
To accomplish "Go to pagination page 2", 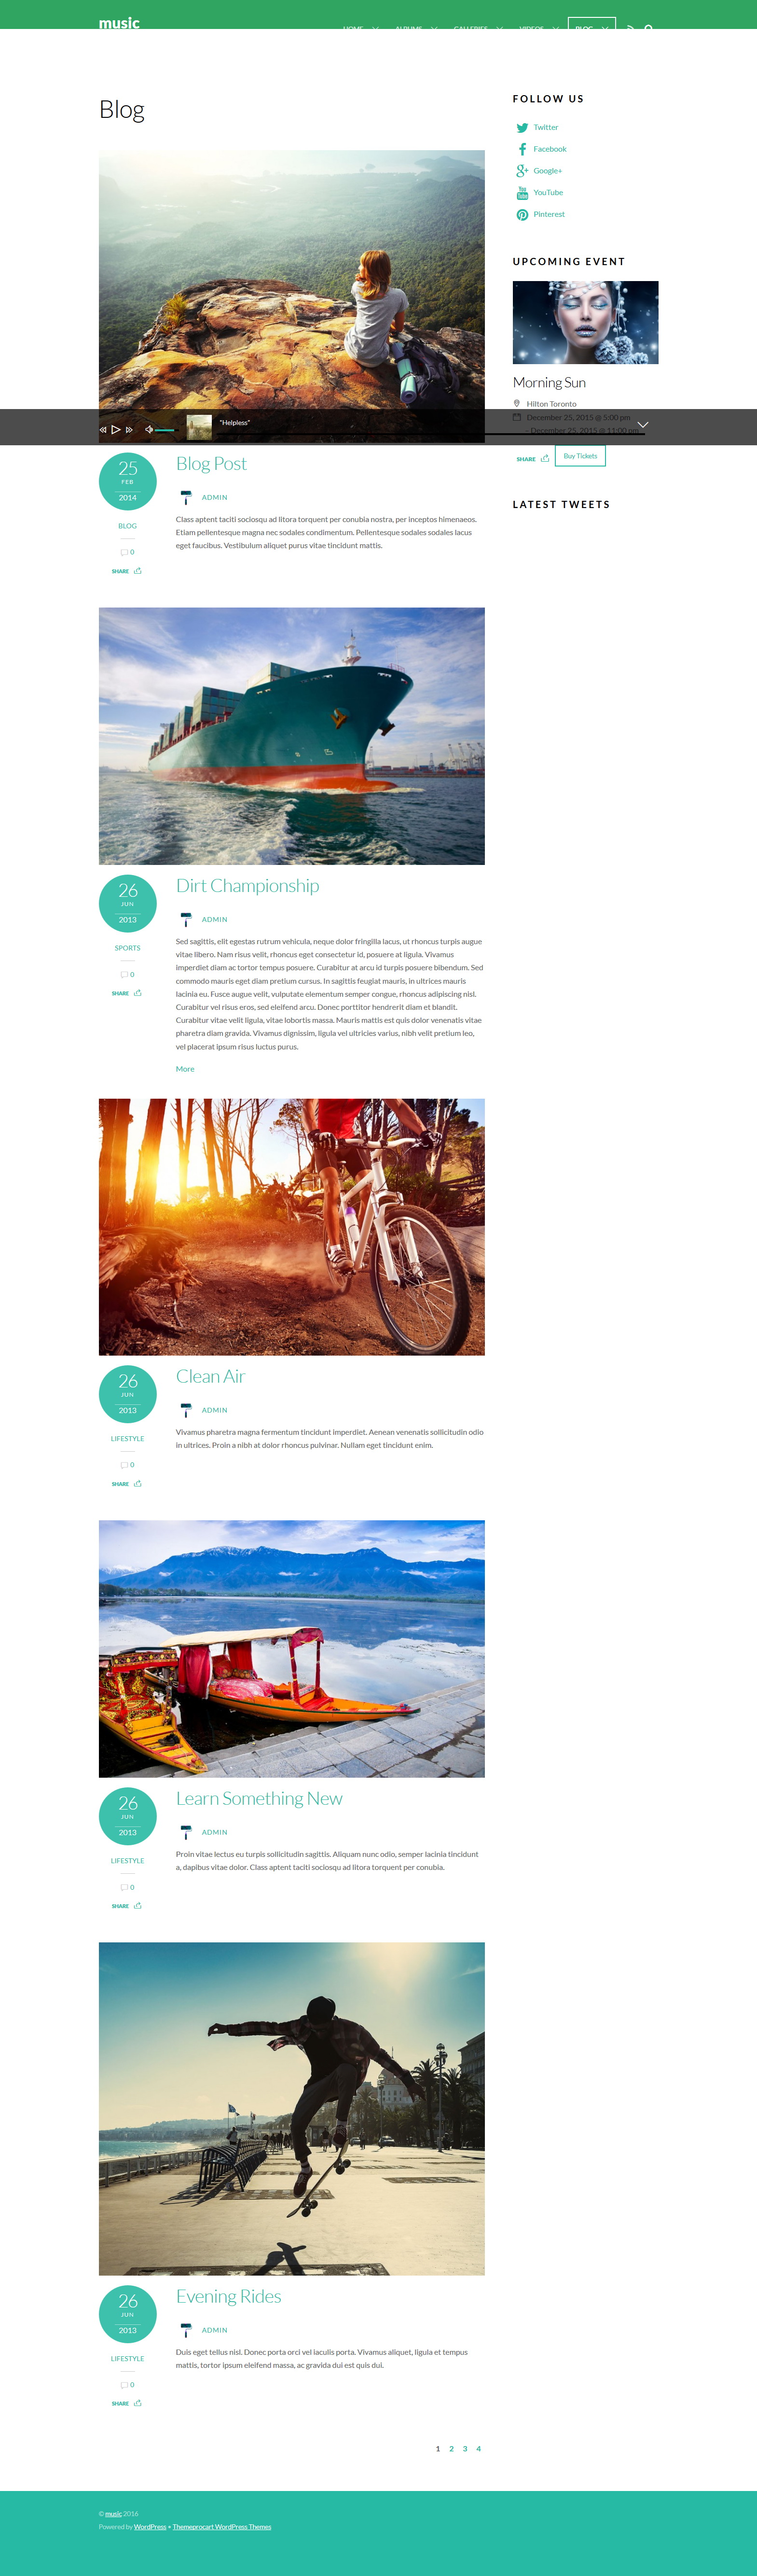I will coord(452,2449).
